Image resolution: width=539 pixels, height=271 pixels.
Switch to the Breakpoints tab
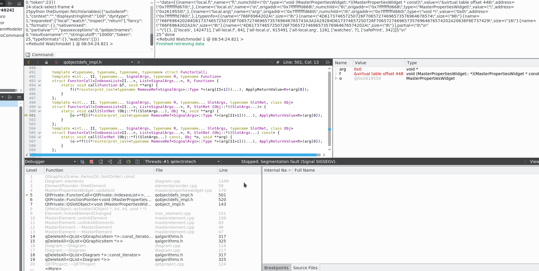click(276, 268)
